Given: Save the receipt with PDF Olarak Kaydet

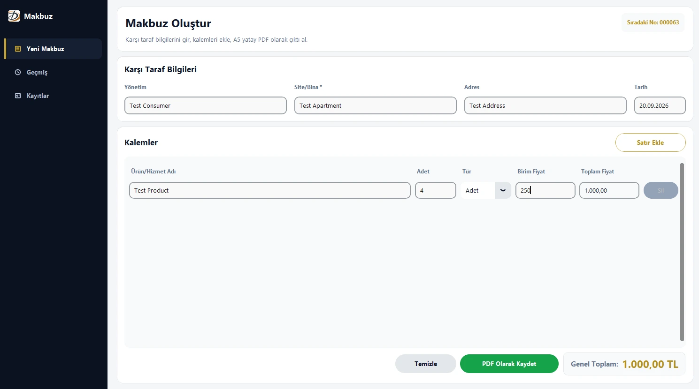Looking at the screenshot, I should [x=509, y=364].
